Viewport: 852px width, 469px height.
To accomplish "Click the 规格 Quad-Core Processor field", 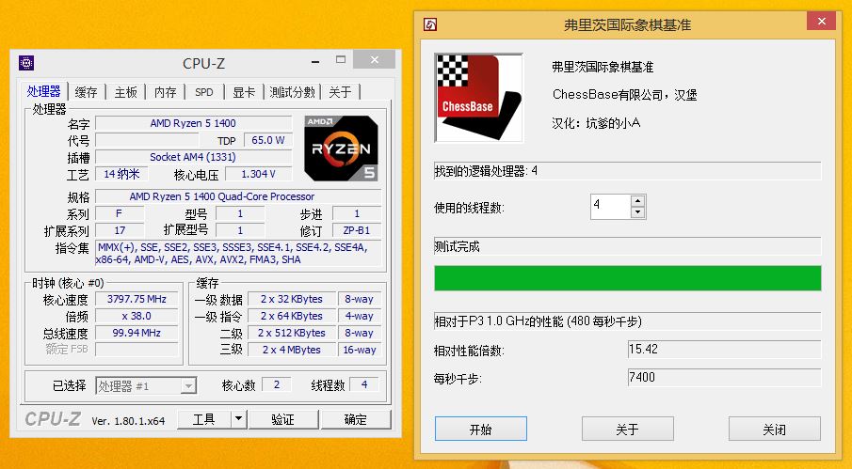I will (238, 196).
